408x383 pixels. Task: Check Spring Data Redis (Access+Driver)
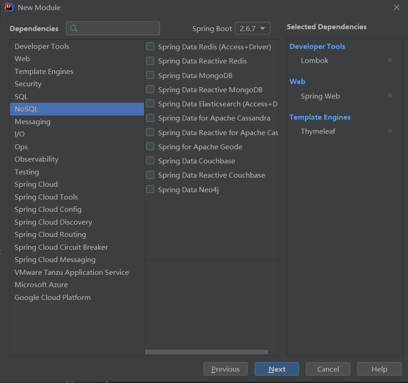(x=150, y=47)
